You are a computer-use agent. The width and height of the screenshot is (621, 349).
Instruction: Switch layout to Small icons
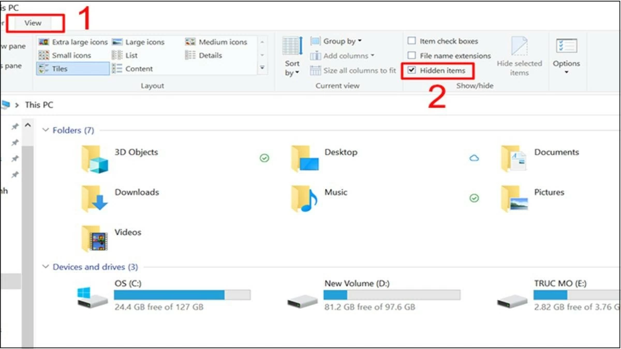coord(72,55)
